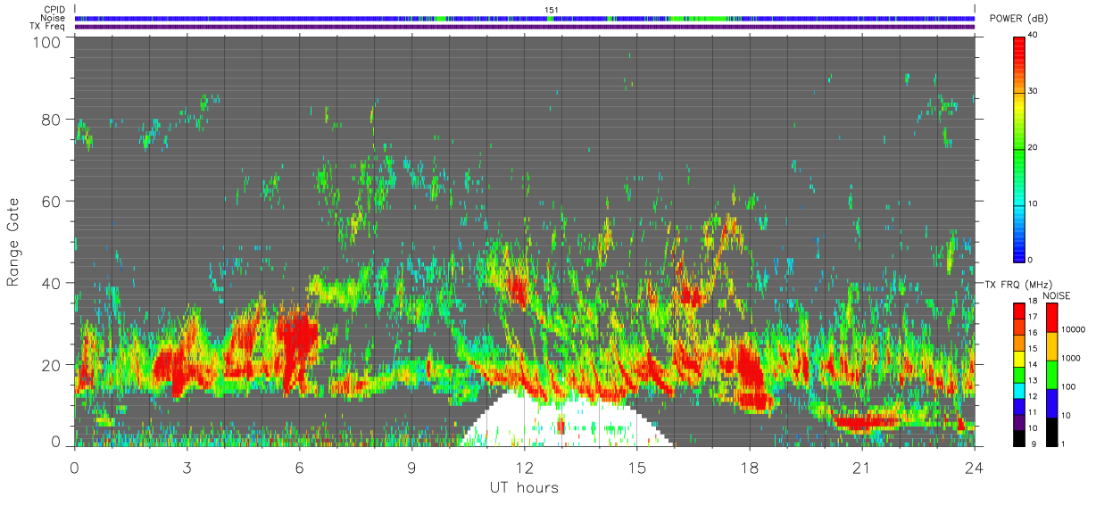Pick the orange NOISE swatch above 1000
1096x506 pixels.
(1051, 345)
